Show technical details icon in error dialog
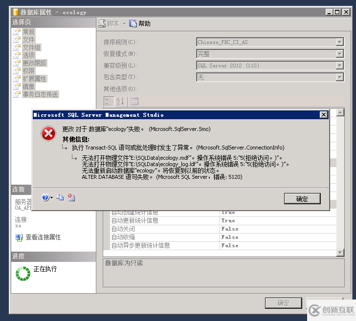Screen dimensions: 356x321 pyautogui.click(x=71, y=197)
